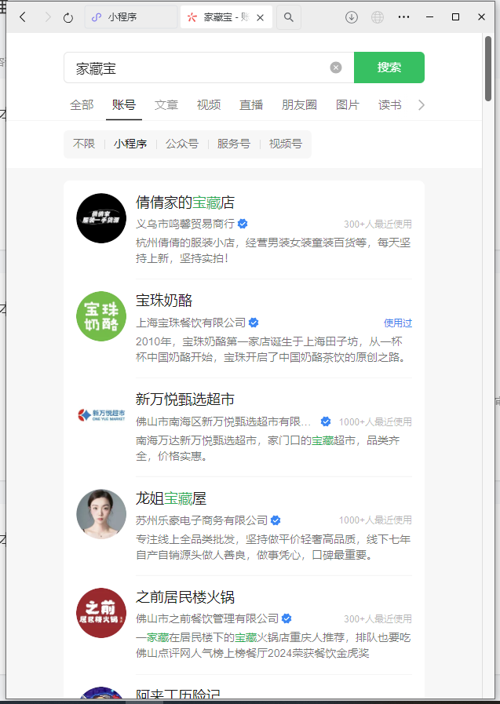Open the 龙姐宝藏屋 result title
500x704 pixels.
(171, 498)
